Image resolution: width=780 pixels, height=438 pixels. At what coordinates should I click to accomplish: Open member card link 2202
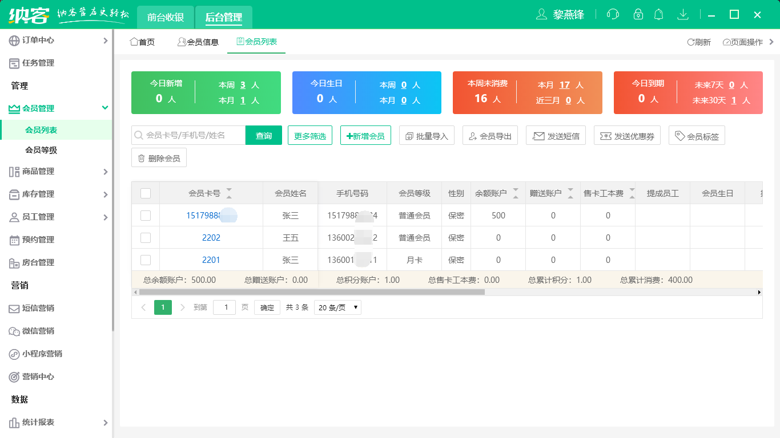point(211,238)
